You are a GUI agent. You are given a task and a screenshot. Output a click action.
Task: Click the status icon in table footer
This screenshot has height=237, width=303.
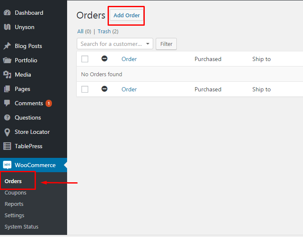pyautogui.click(x=104, y=89)
